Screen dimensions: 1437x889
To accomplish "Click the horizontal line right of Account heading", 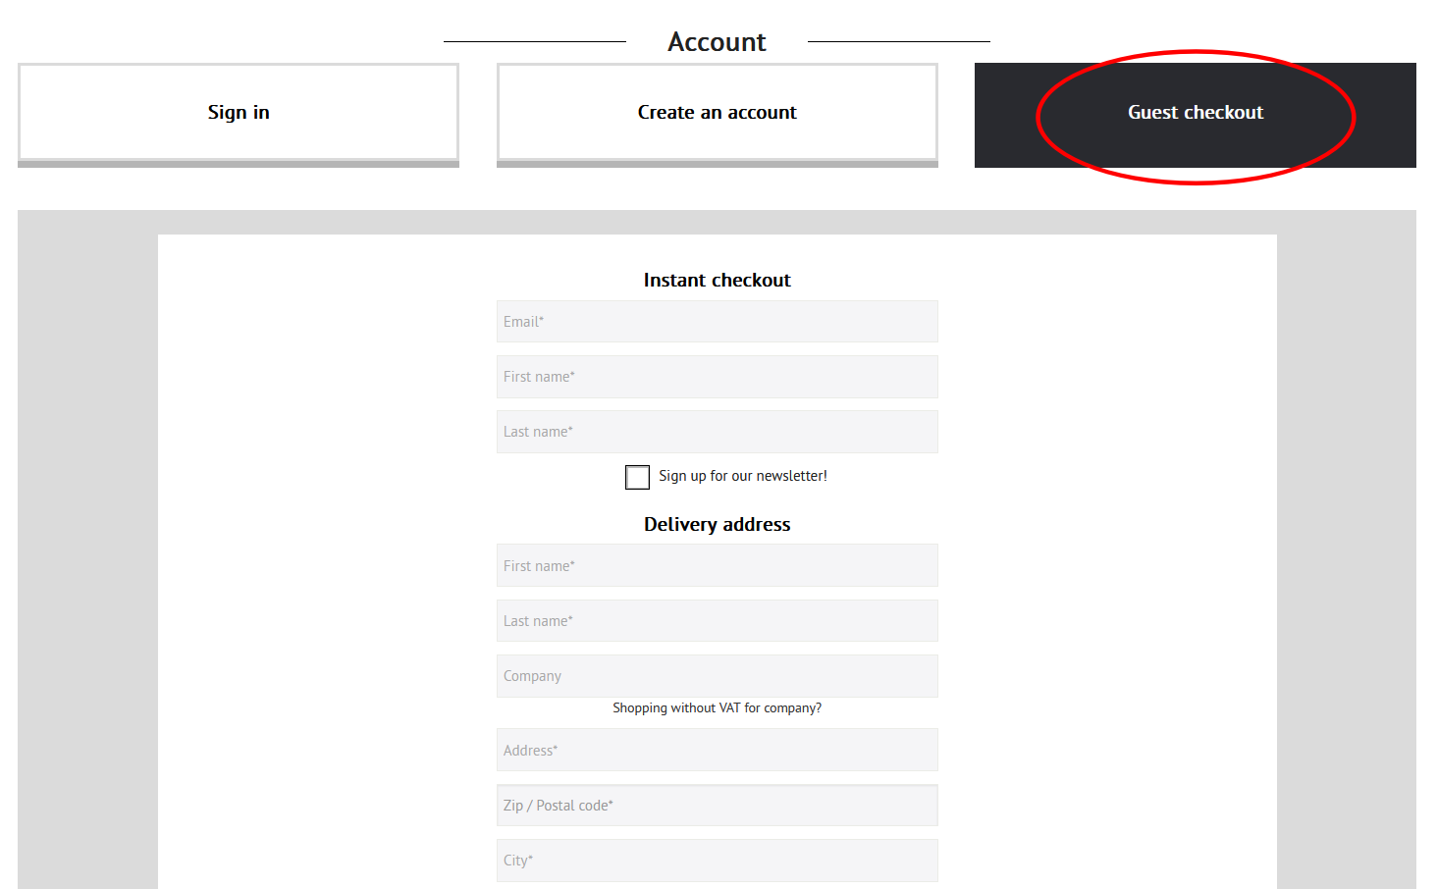I will [898, 41].
